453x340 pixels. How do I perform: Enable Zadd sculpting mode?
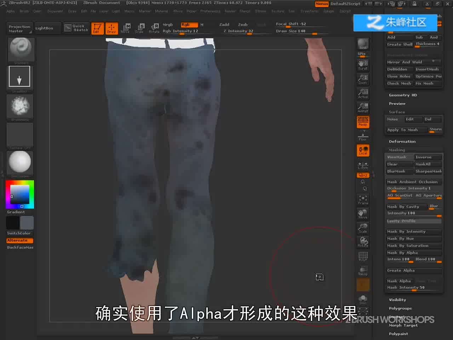pos(224,25)
